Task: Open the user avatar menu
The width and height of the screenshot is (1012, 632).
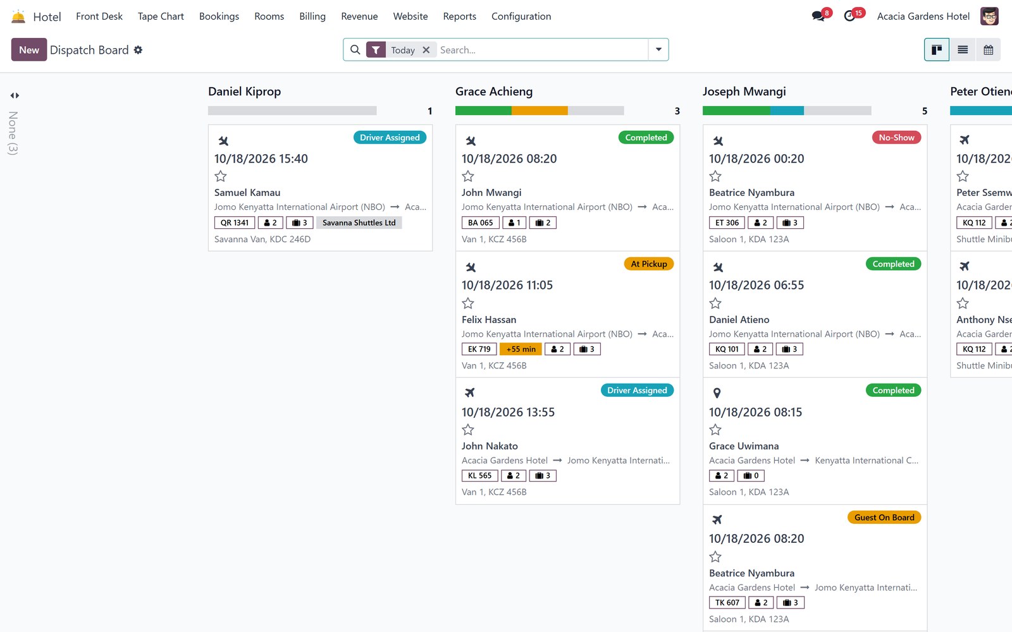Action: 989,16
